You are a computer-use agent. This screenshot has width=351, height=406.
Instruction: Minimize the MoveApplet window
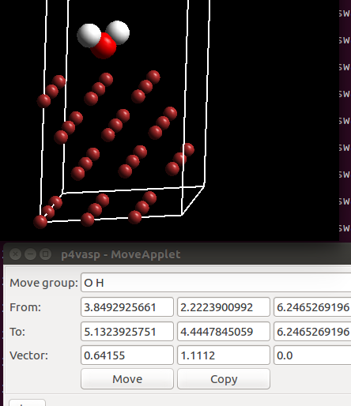coord(30,254)
